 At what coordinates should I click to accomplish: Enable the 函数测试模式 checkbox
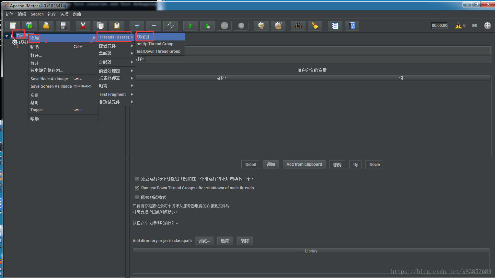[137, 197]
